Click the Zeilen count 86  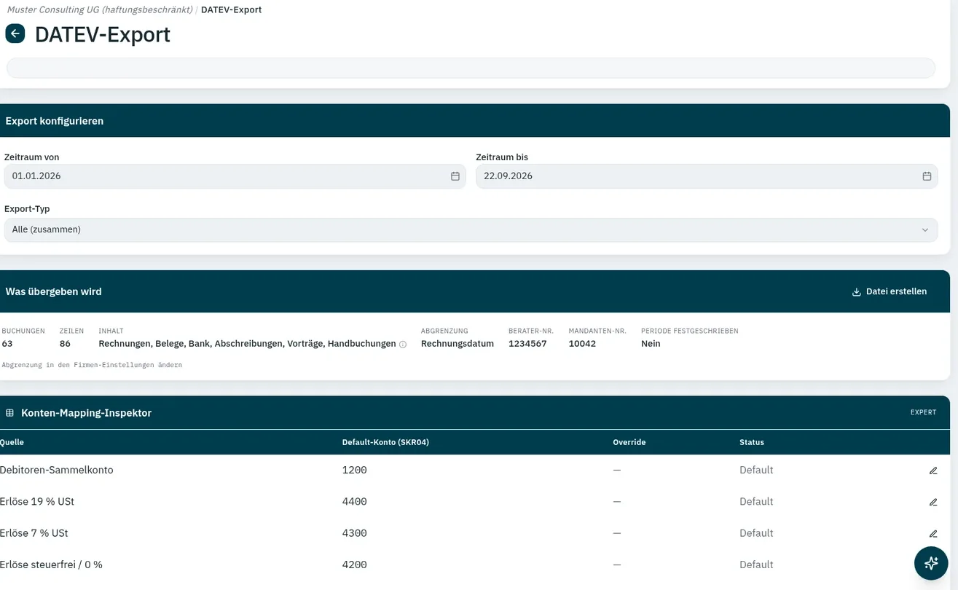tap(65, 344)
